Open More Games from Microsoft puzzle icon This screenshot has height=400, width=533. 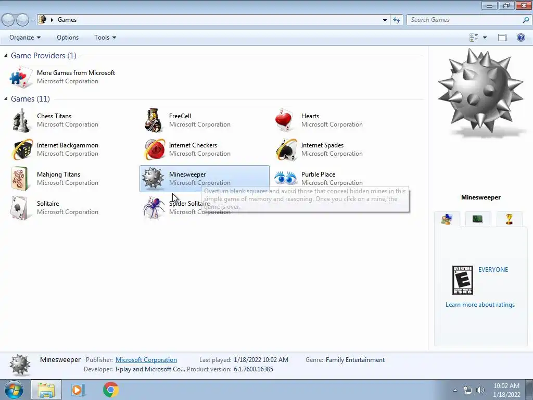click(x=21, y=77)
